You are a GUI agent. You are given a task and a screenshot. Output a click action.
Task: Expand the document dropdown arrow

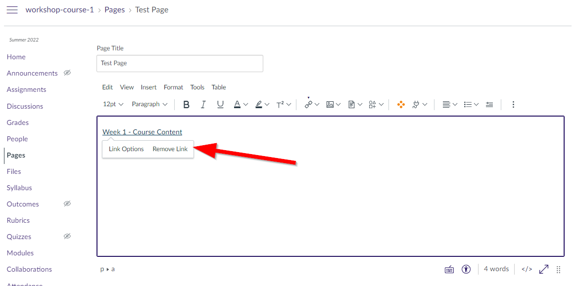(x=360, y=105)
